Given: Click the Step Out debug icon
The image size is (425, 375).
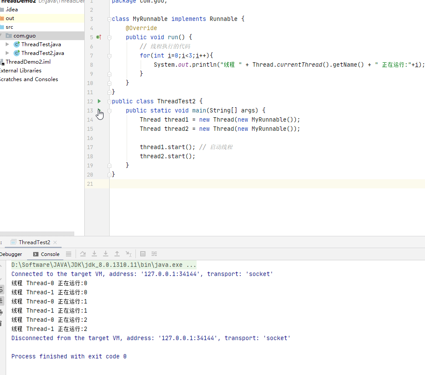Looking at the screenshot, I should pyautogui.click(x=117, y=254).
